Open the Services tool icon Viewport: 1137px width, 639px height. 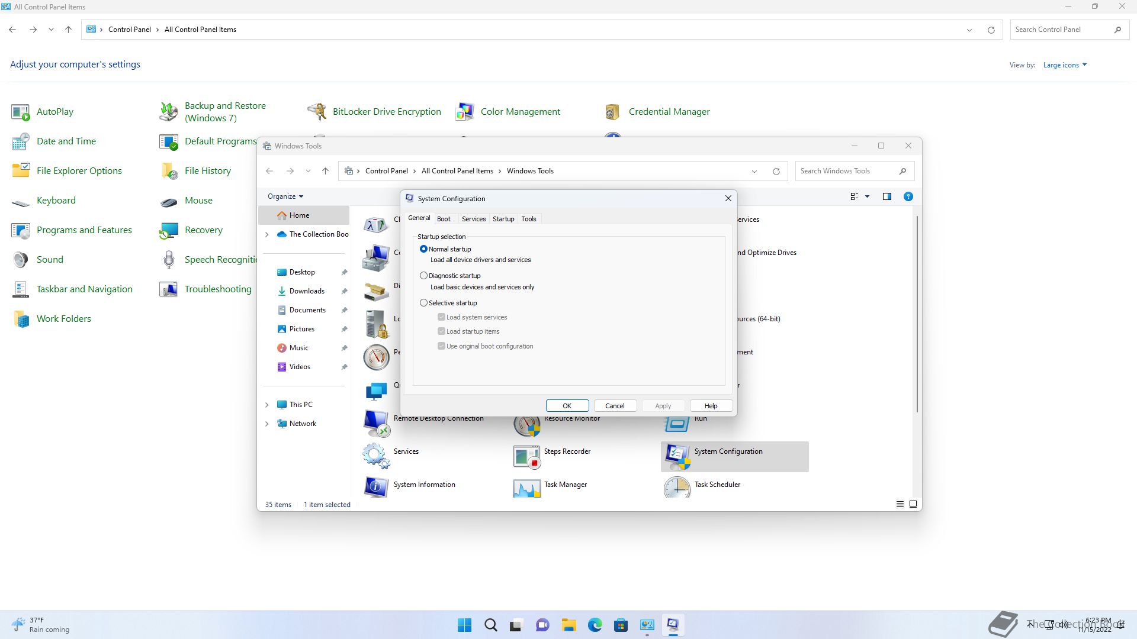(376, 456)
